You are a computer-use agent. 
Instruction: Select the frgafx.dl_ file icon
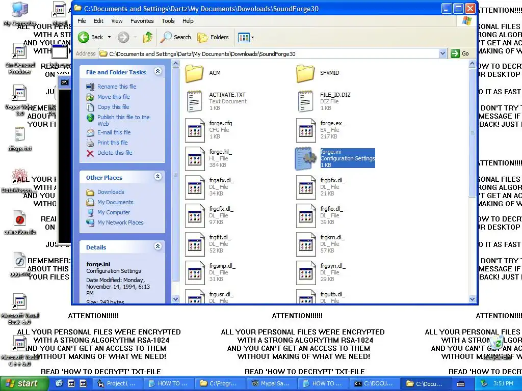[x=194, y=187]
